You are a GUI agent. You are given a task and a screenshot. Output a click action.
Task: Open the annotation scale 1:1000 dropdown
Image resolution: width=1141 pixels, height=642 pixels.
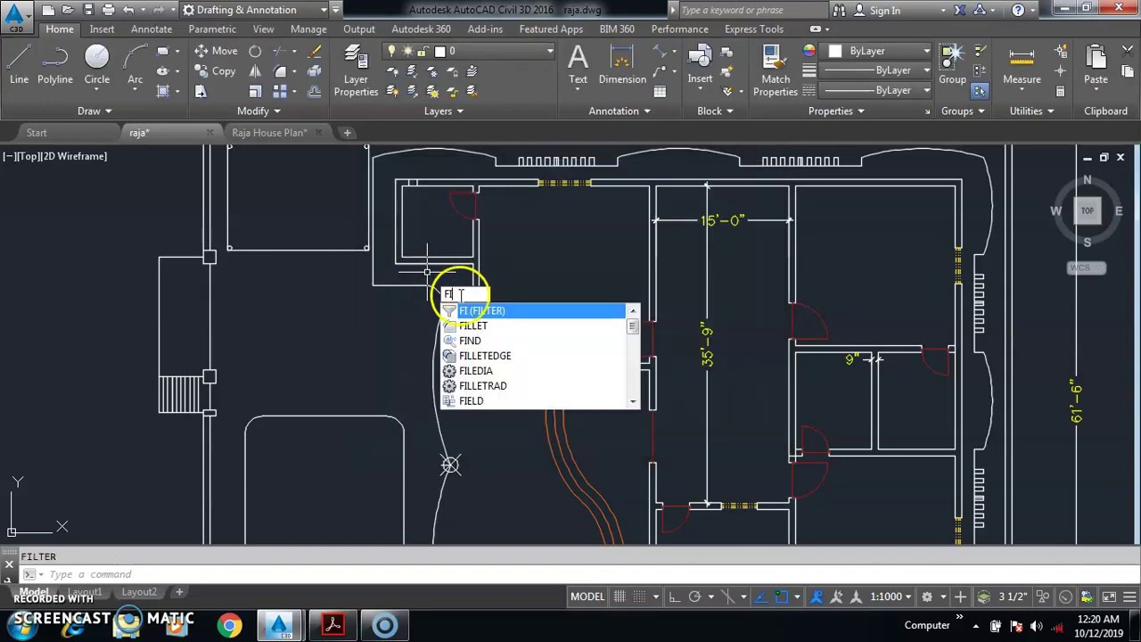[891, 597]
